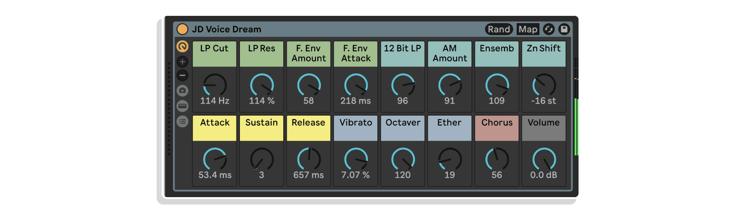Click the Octaver value 120
This screenshot has height=213, width=743.
click(x=403, y=175)
